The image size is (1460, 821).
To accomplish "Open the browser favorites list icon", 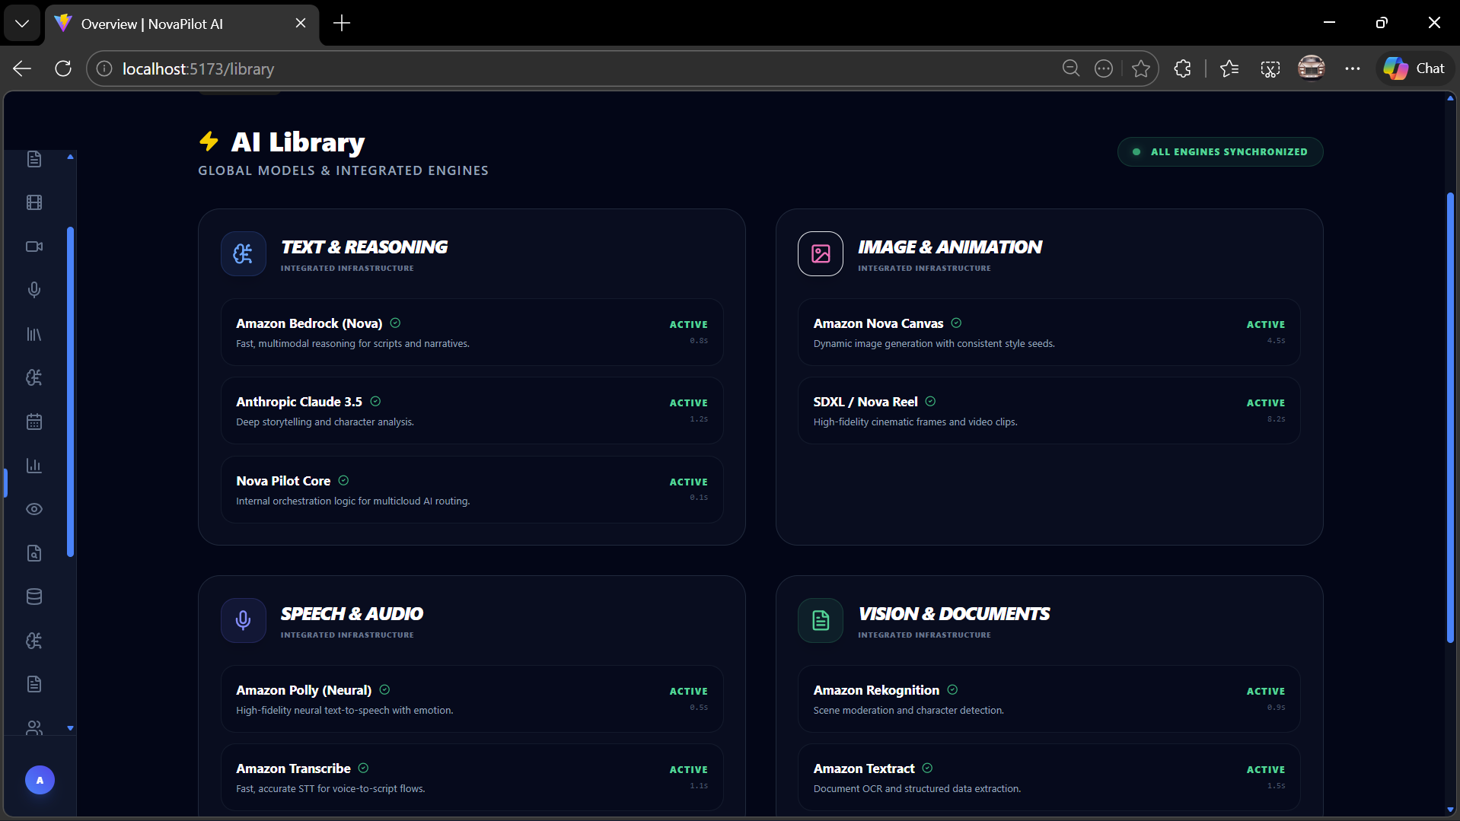I will (x=1229, y=68).
